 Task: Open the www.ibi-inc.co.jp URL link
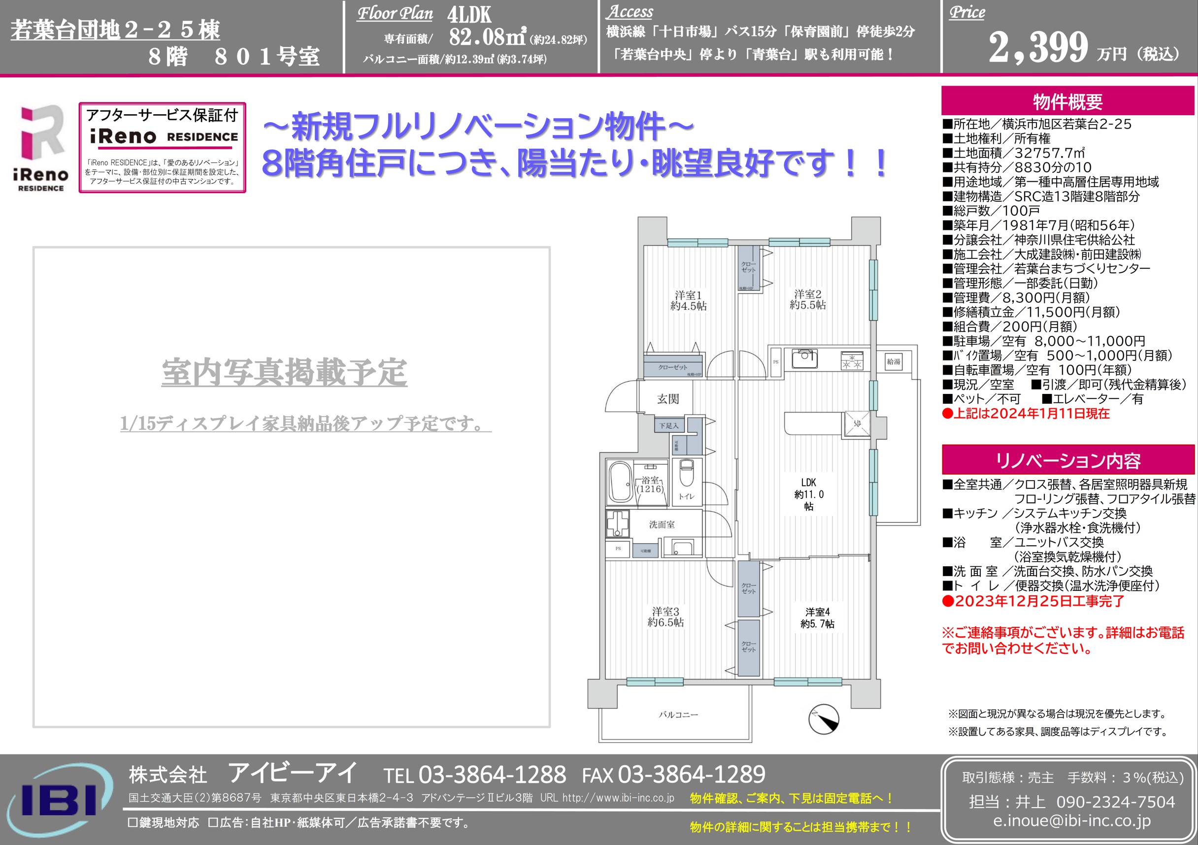(618, 798)
